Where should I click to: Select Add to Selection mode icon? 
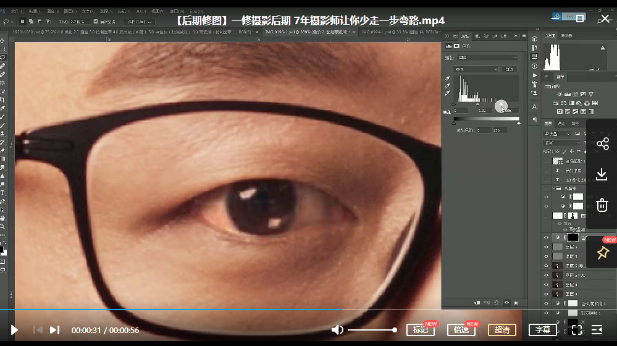[x=31, y=22]
